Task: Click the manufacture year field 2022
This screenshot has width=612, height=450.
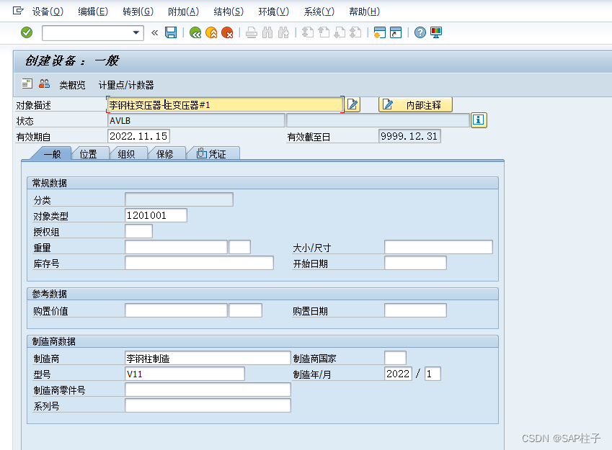Action: pyautogui.click(x=398, y=374)
